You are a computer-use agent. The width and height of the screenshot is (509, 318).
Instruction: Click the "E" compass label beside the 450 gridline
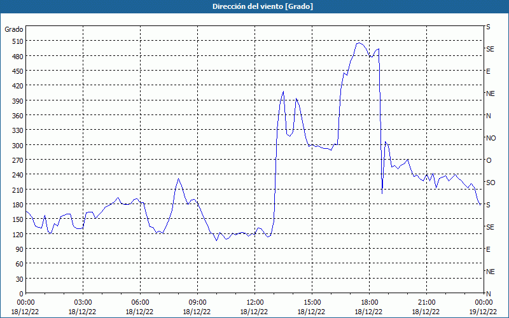click(x=488, y=71)
